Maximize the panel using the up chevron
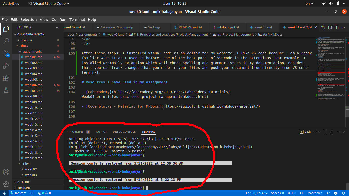This screenshot has height=196, width=349. point(339,132)
